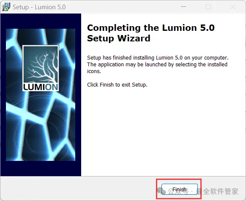Click the Lumion tree logo image
This screenshot has height=201, width=246.
pyautogui.click(x=41, y=68)
